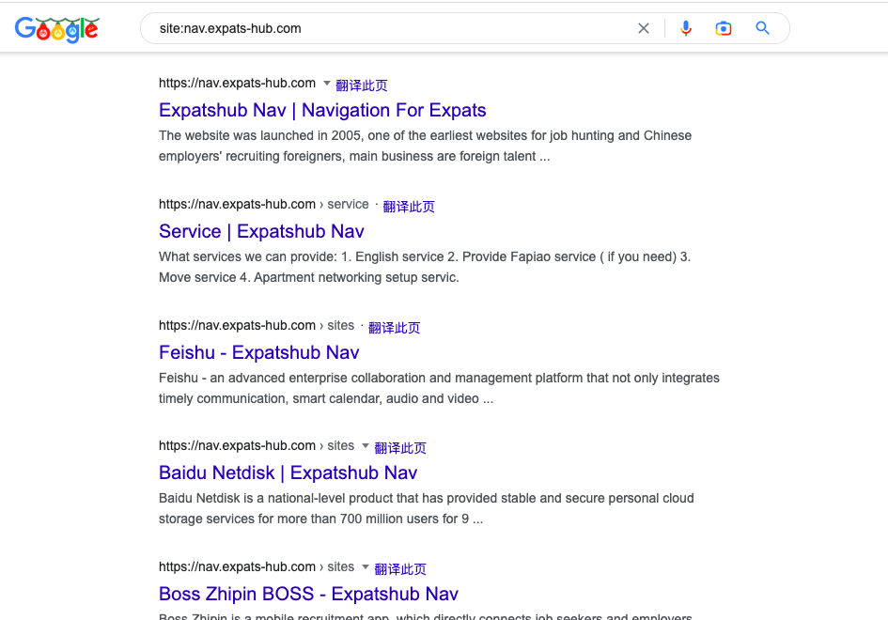Open Service | Expatshub Nav result
The height and width of the screenshot is (620, 888).
(x=261, y=231)
